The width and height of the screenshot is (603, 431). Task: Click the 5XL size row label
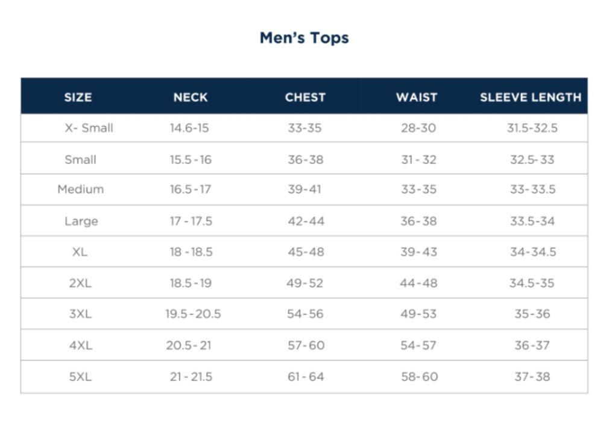tap(80, 377)
